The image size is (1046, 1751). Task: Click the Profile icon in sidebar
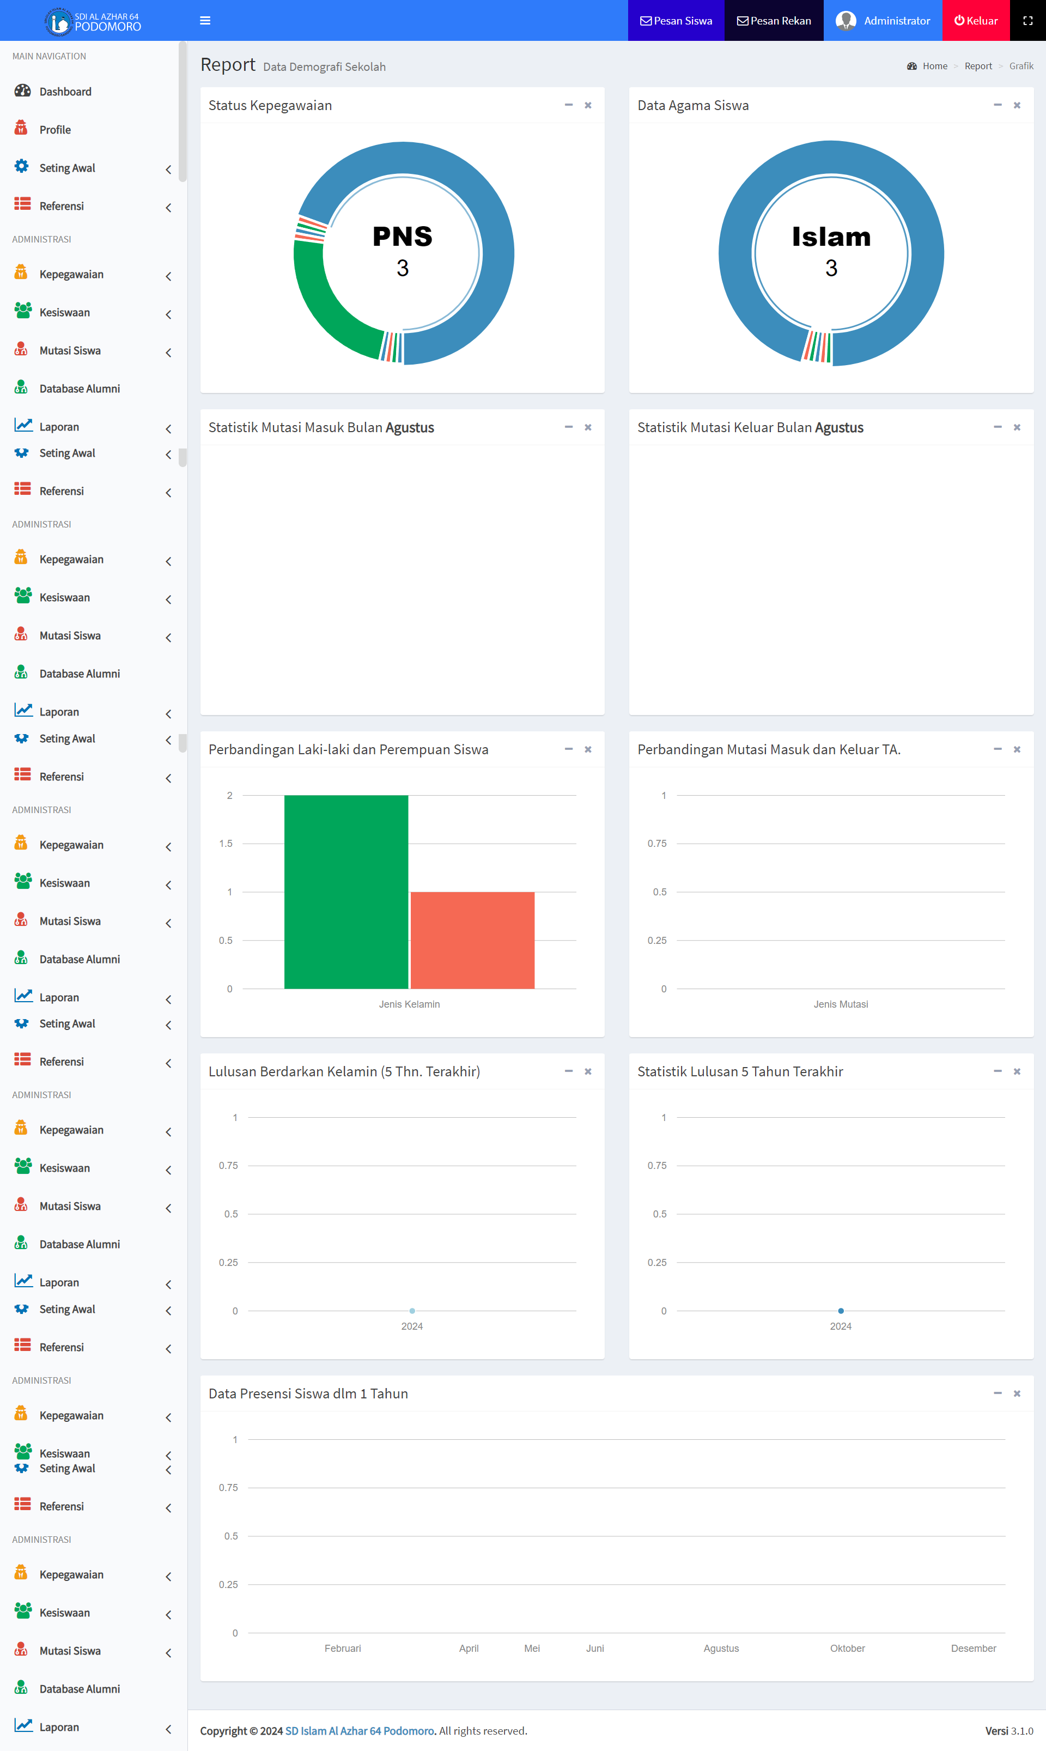pyautogui.click(x=21, y=128)
